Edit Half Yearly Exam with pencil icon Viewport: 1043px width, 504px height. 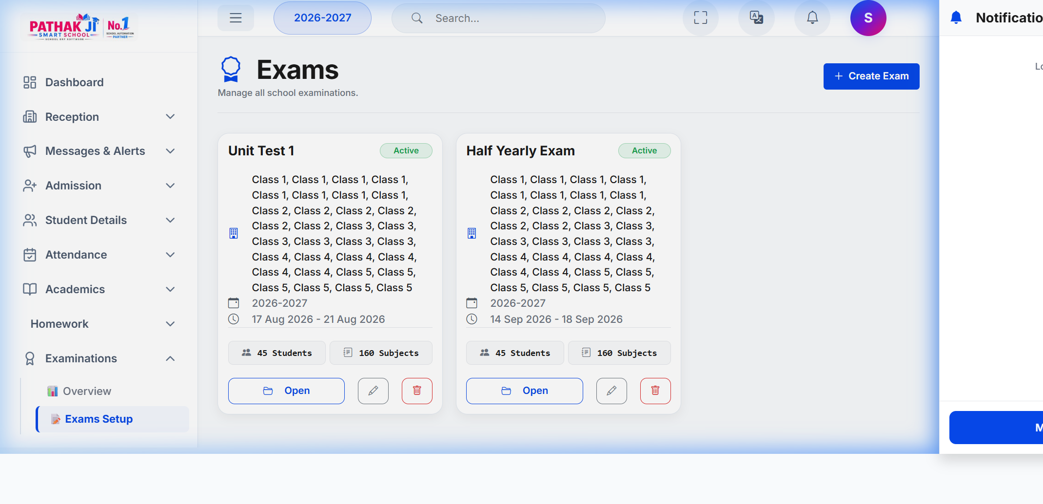[611, 391]
